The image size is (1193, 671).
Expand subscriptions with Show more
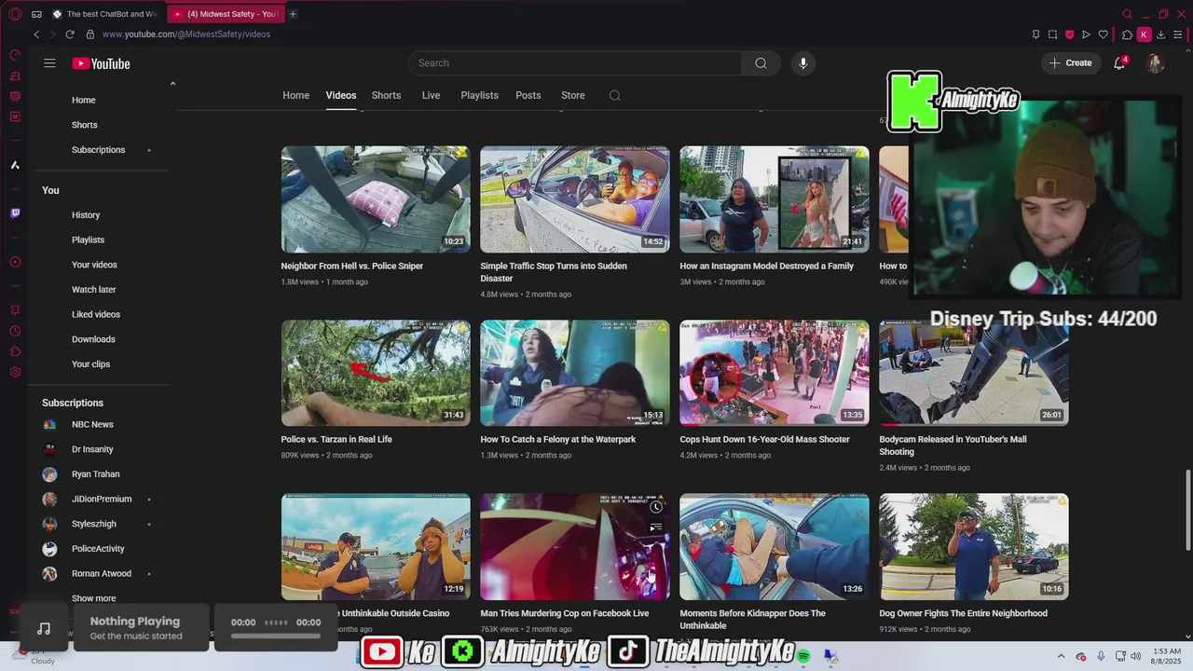[x=94, y=598]
